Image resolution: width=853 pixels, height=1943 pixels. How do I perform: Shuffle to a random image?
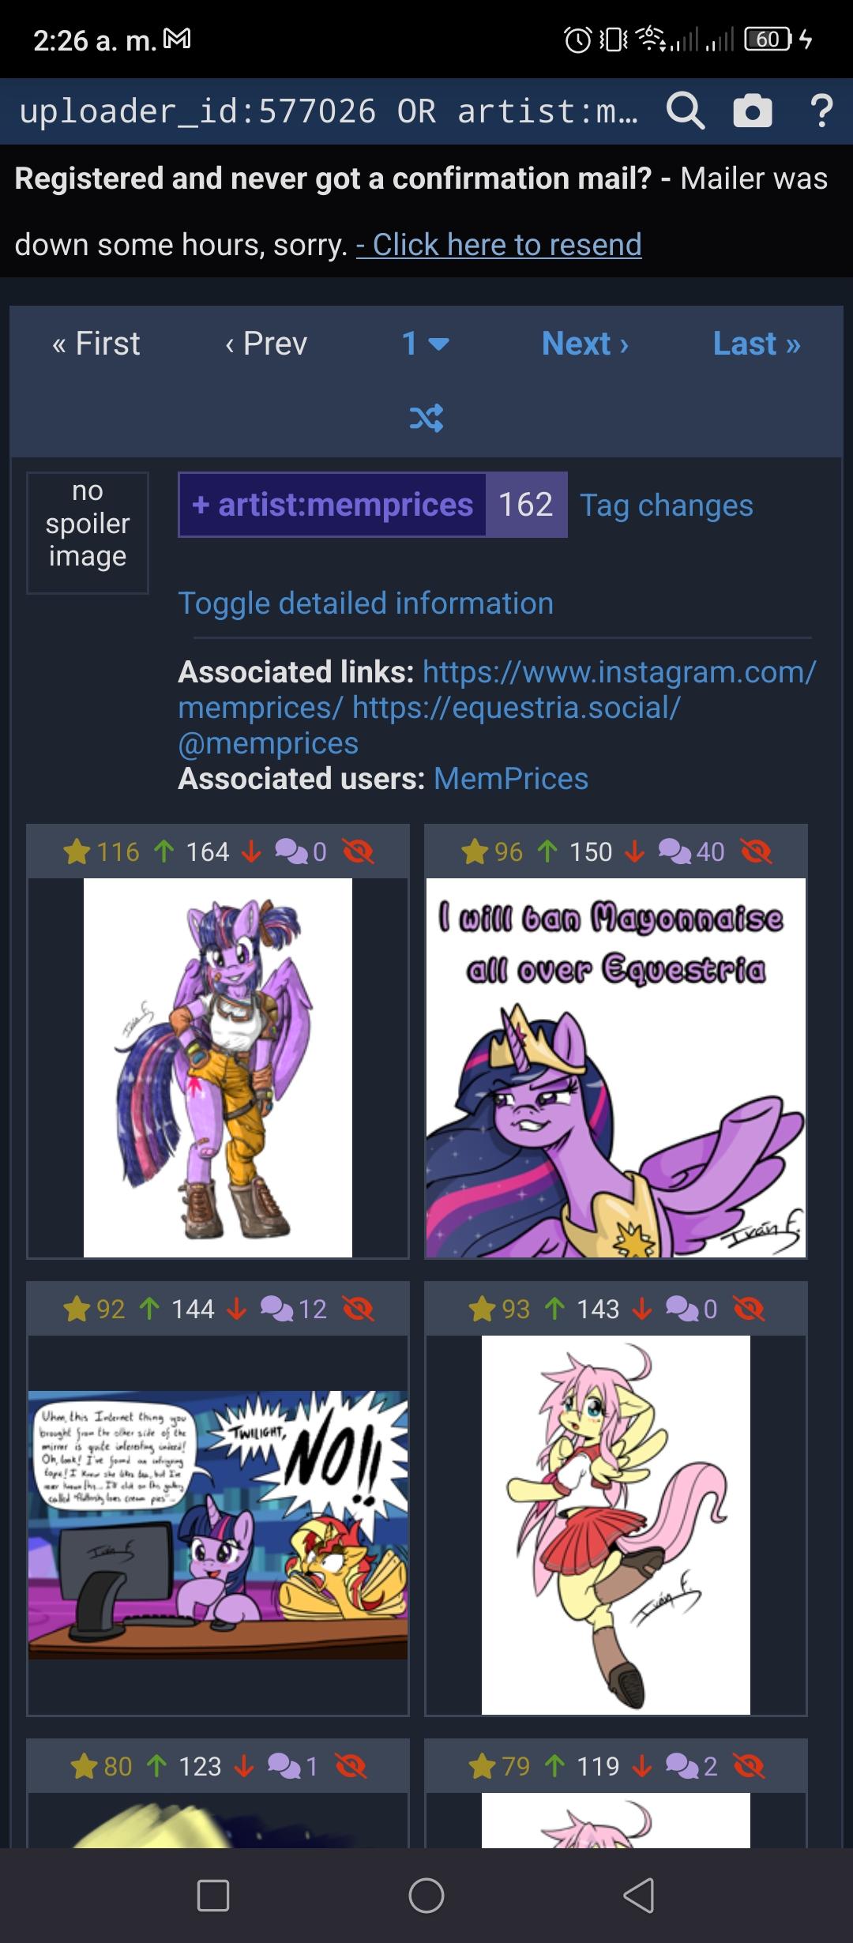(x=426, y=418)
